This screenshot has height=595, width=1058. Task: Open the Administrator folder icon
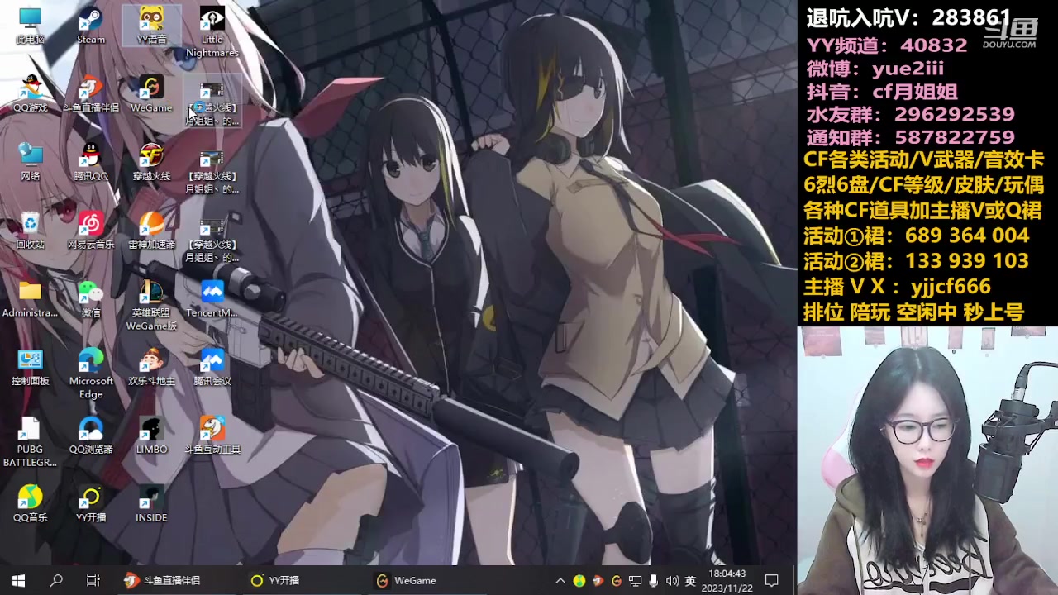click(31, 299)
